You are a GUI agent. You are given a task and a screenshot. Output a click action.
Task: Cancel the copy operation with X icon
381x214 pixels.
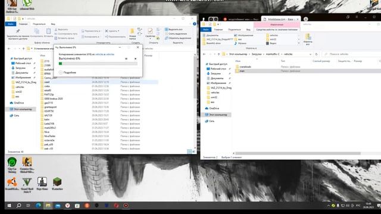[135, 59]
